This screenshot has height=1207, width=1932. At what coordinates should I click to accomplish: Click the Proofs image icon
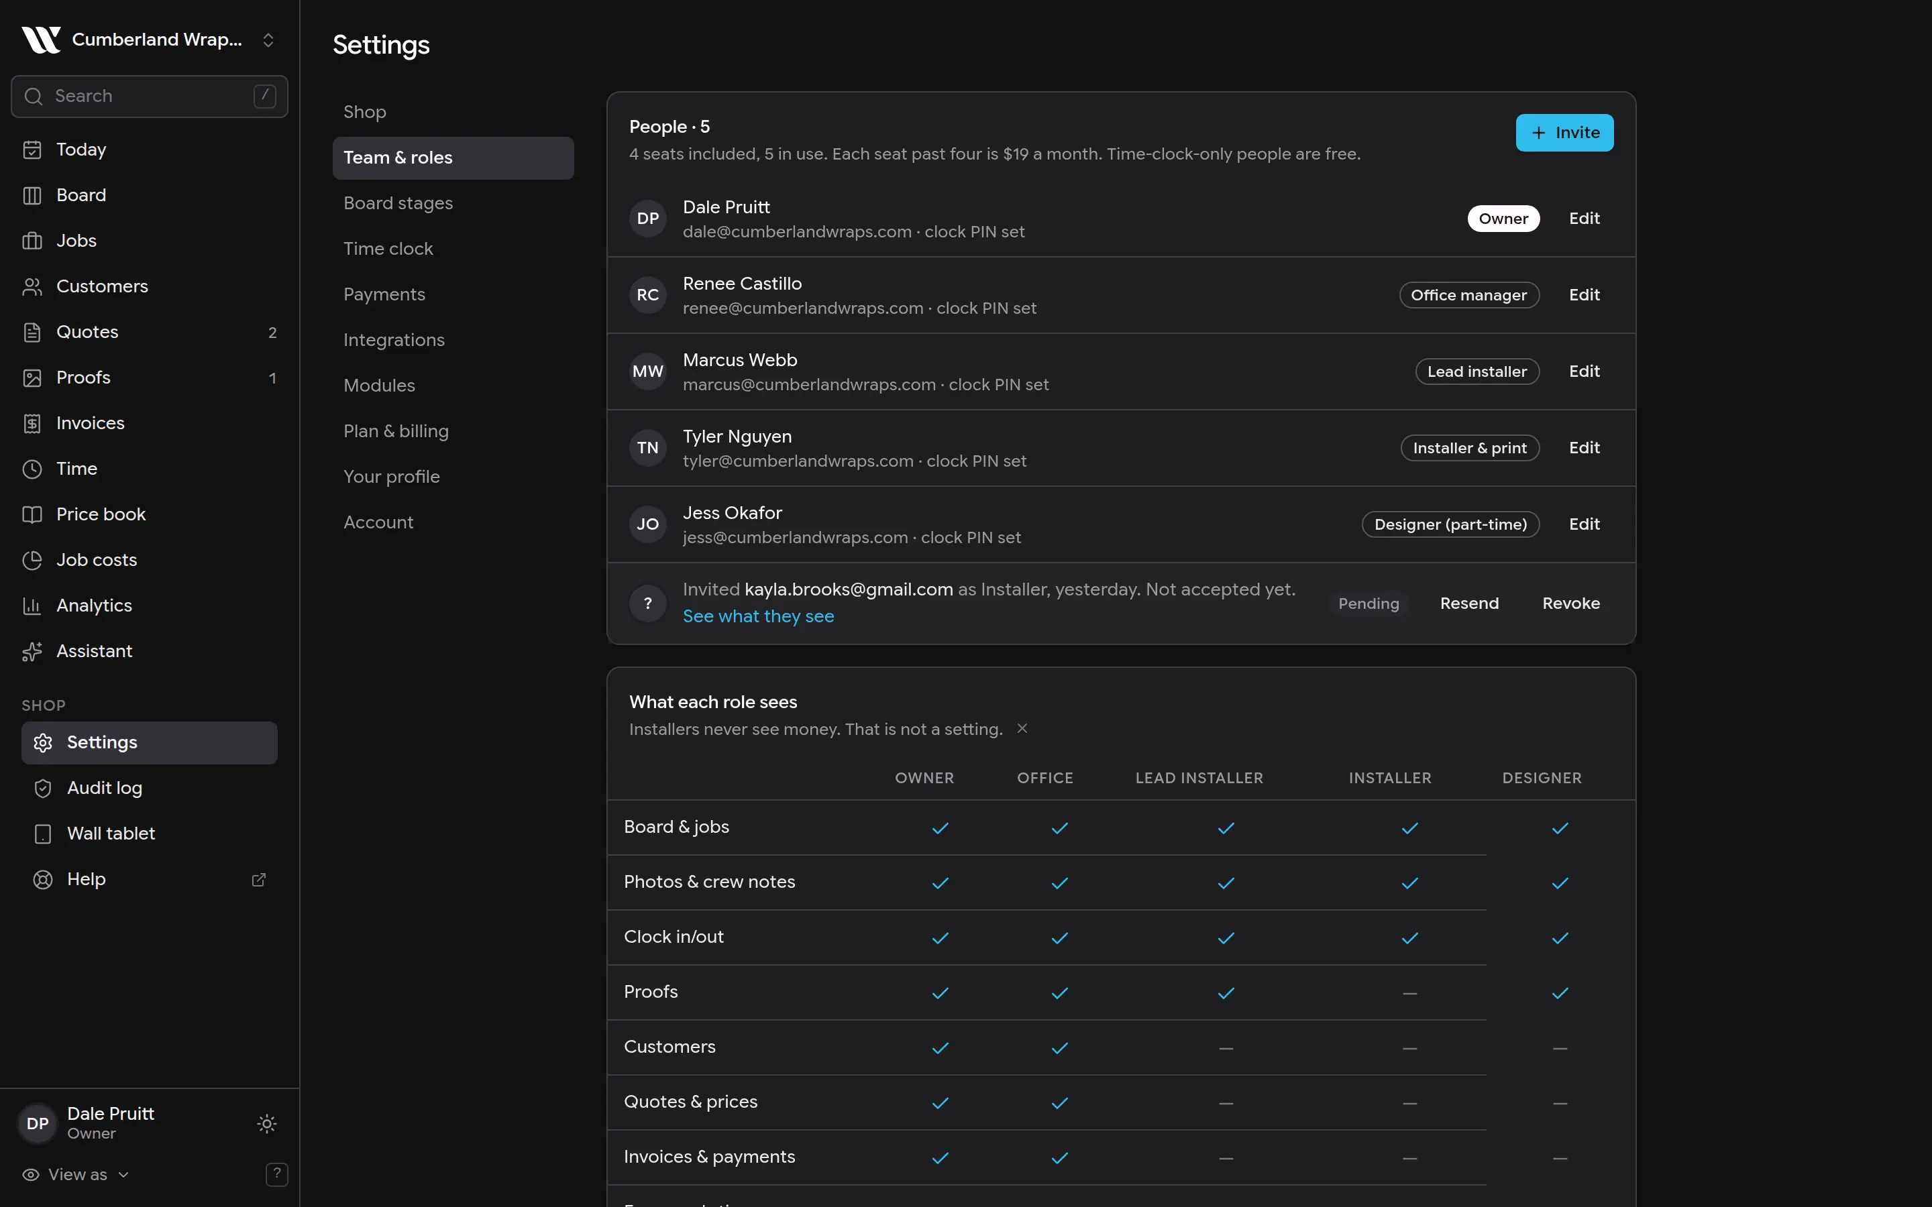coord(32,378)
